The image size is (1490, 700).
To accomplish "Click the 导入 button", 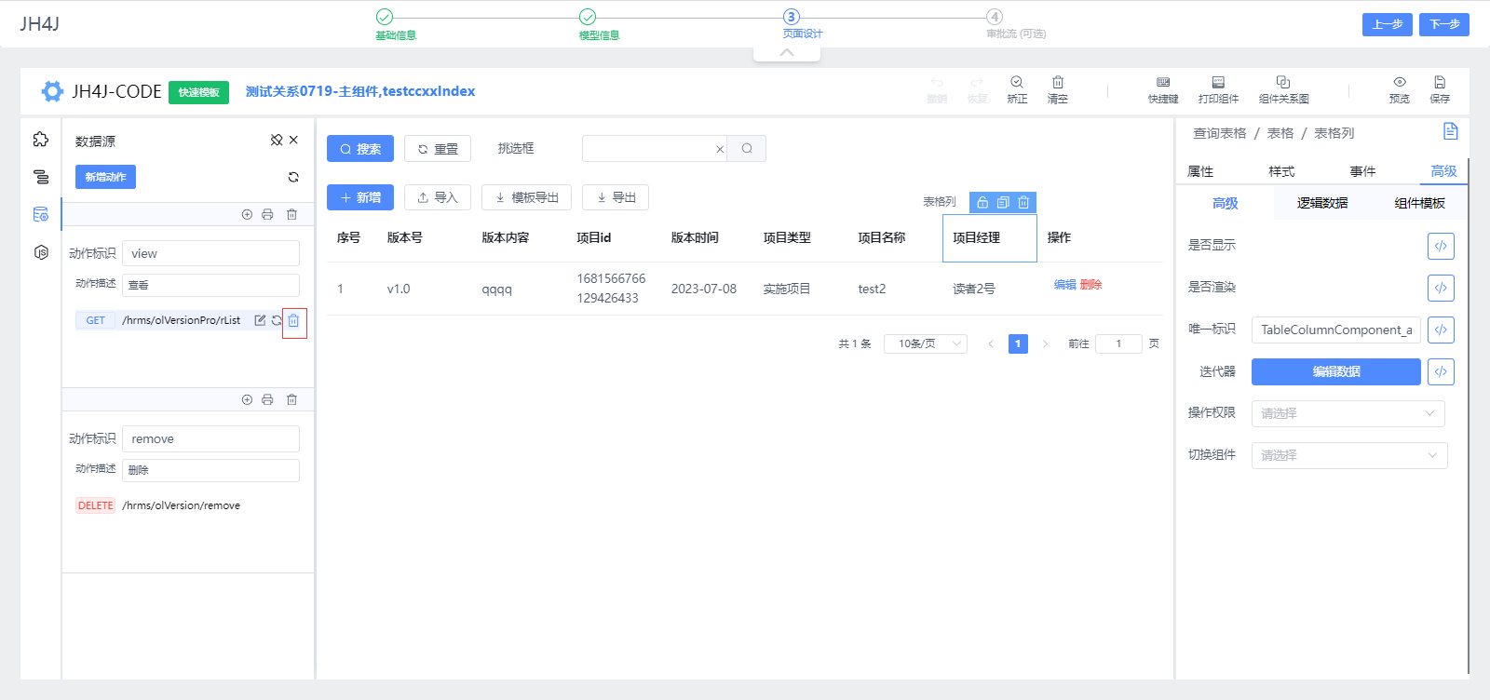I will pyautogui.click(x=438, y=197).
